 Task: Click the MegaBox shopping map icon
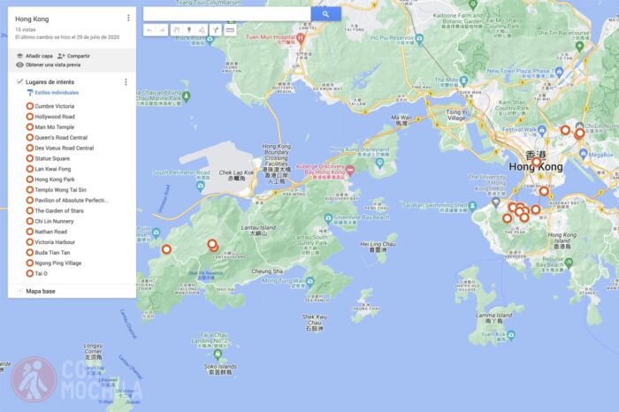pos(584,154)
